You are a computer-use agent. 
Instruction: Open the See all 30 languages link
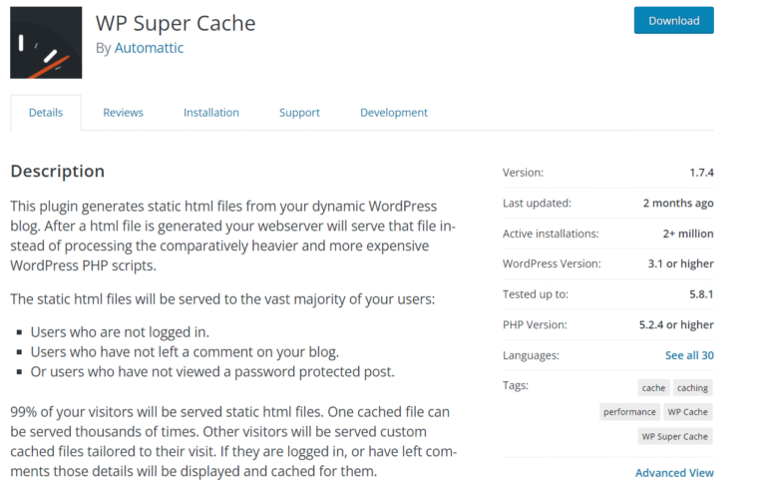689,355
